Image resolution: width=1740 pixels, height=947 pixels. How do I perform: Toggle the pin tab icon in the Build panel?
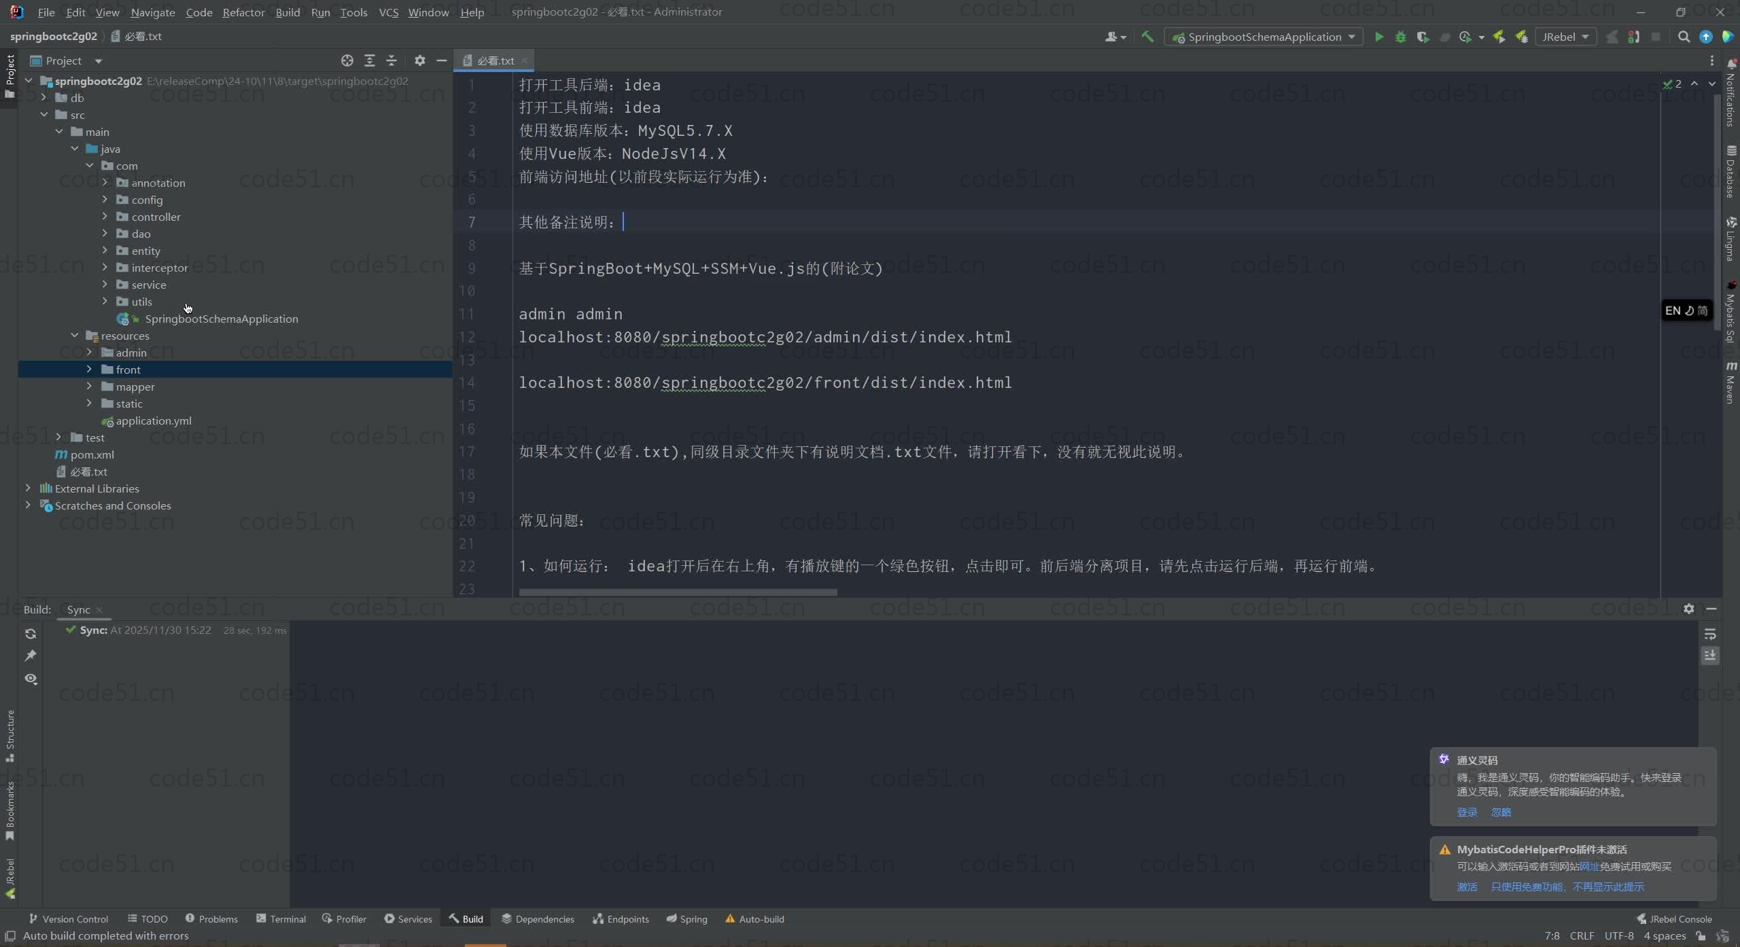[31, 656]
